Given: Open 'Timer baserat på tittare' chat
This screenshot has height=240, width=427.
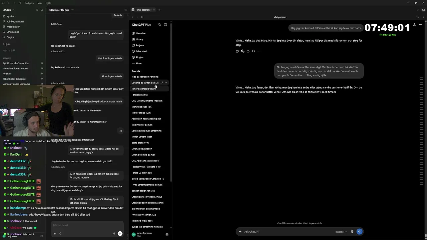Looking at the screenshot, I should pos(149,89).
